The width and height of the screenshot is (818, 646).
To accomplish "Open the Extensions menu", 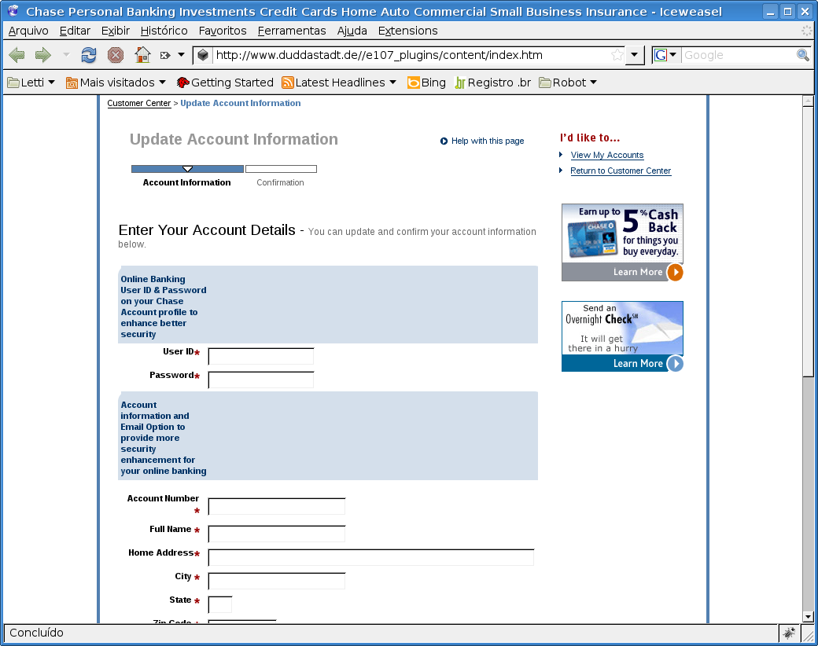I will (408, 31).
